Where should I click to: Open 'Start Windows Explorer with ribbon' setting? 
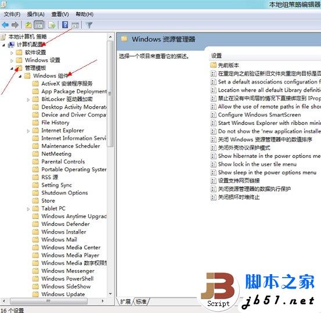(x=269, y=123)
